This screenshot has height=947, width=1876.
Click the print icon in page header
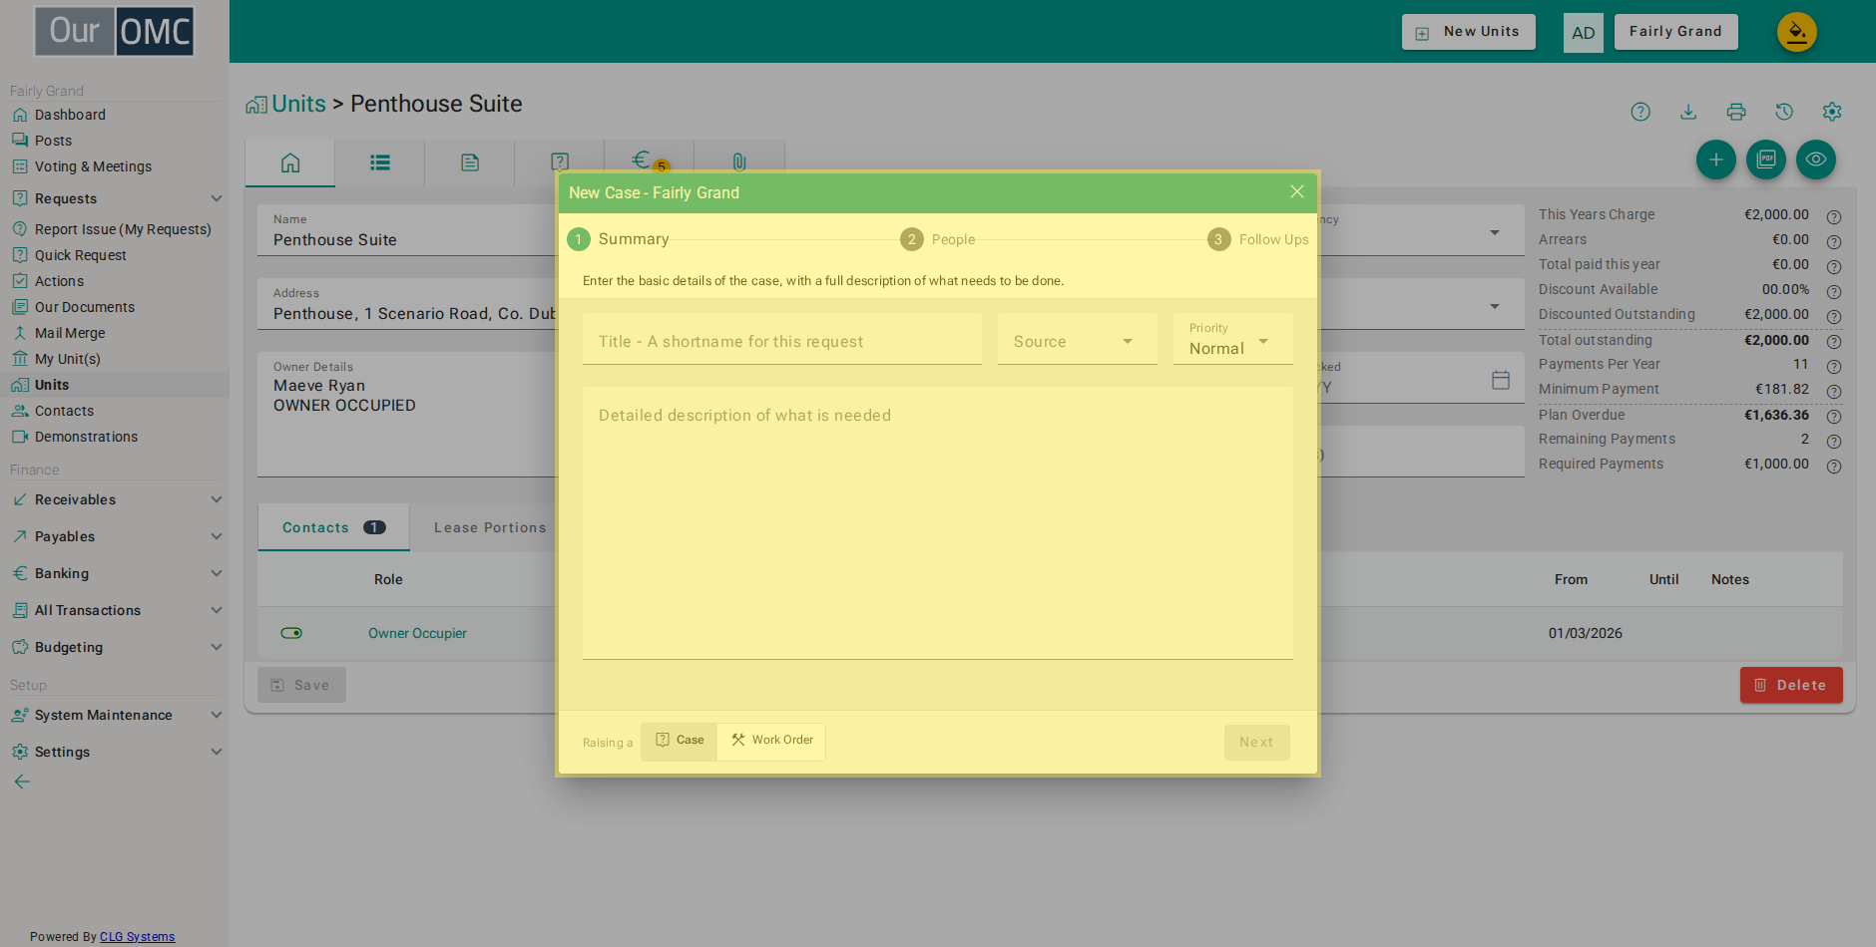click(x=1736, y=112)
